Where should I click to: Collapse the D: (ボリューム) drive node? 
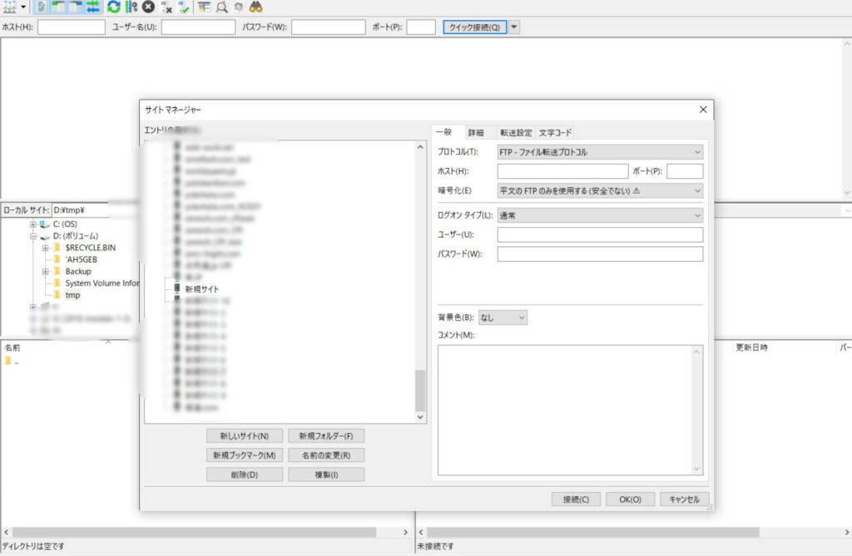[33, 236]
